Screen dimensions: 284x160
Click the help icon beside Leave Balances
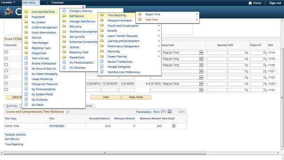click(x=67, y=112)
